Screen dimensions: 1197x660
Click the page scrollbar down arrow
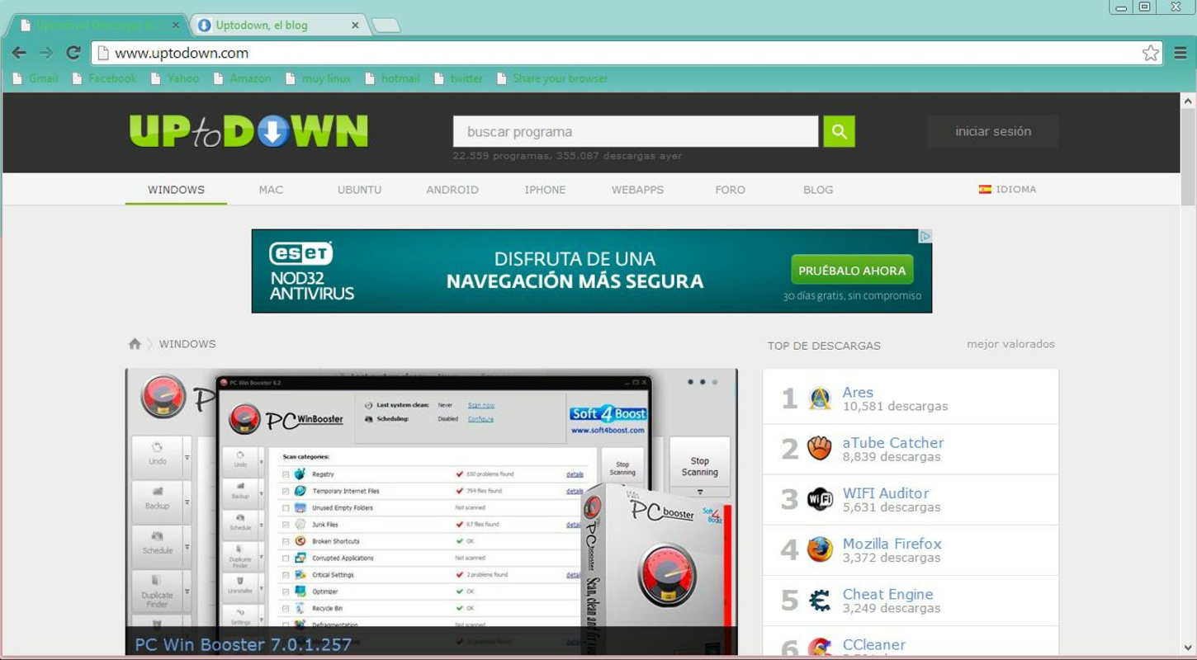[x=1188, y=648]
